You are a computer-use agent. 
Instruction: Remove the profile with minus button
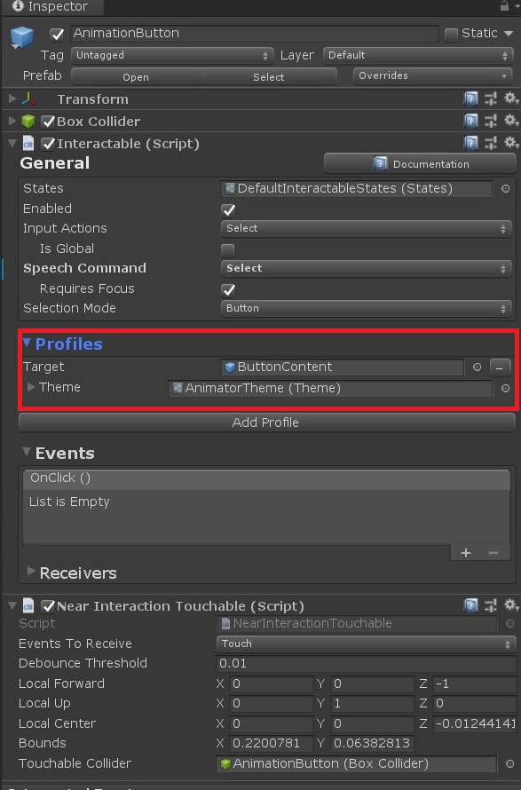(x=500, y=367)
